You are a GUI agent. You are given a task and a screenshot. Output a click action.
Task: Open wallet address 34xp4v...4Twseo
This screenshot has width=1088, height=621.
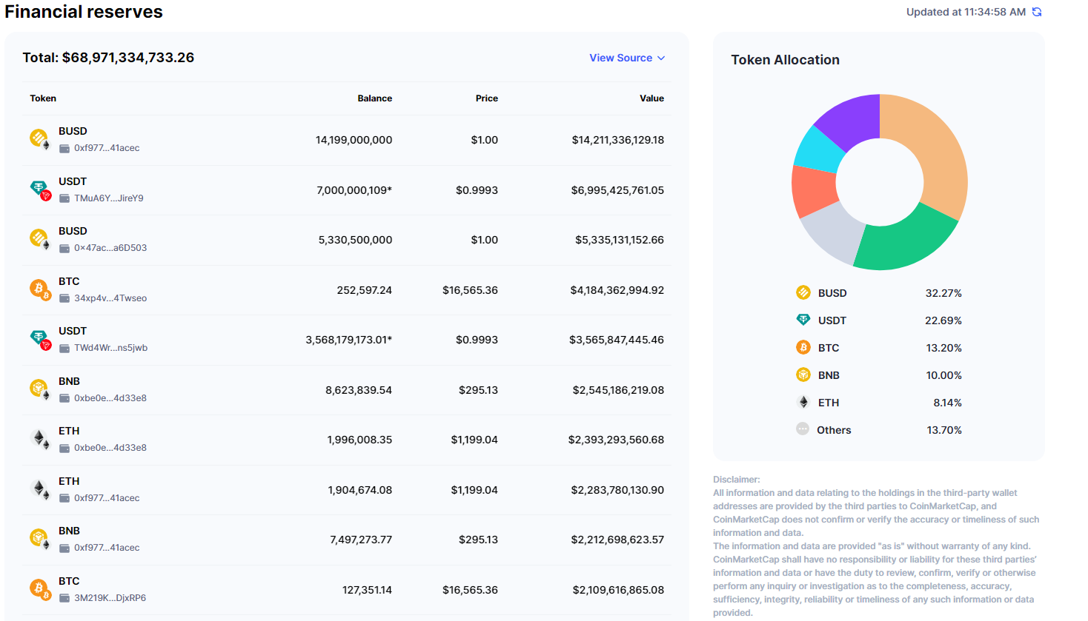point(110,298)
